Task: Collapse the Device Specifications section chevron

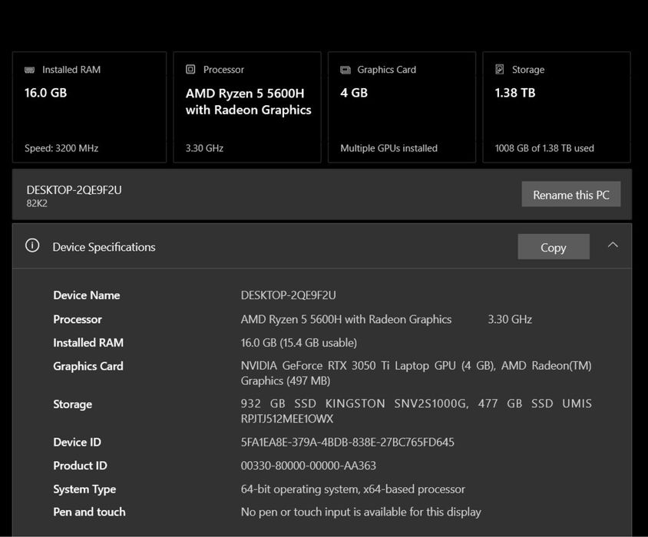Action: pyautogui.click(x=613, y=245)
